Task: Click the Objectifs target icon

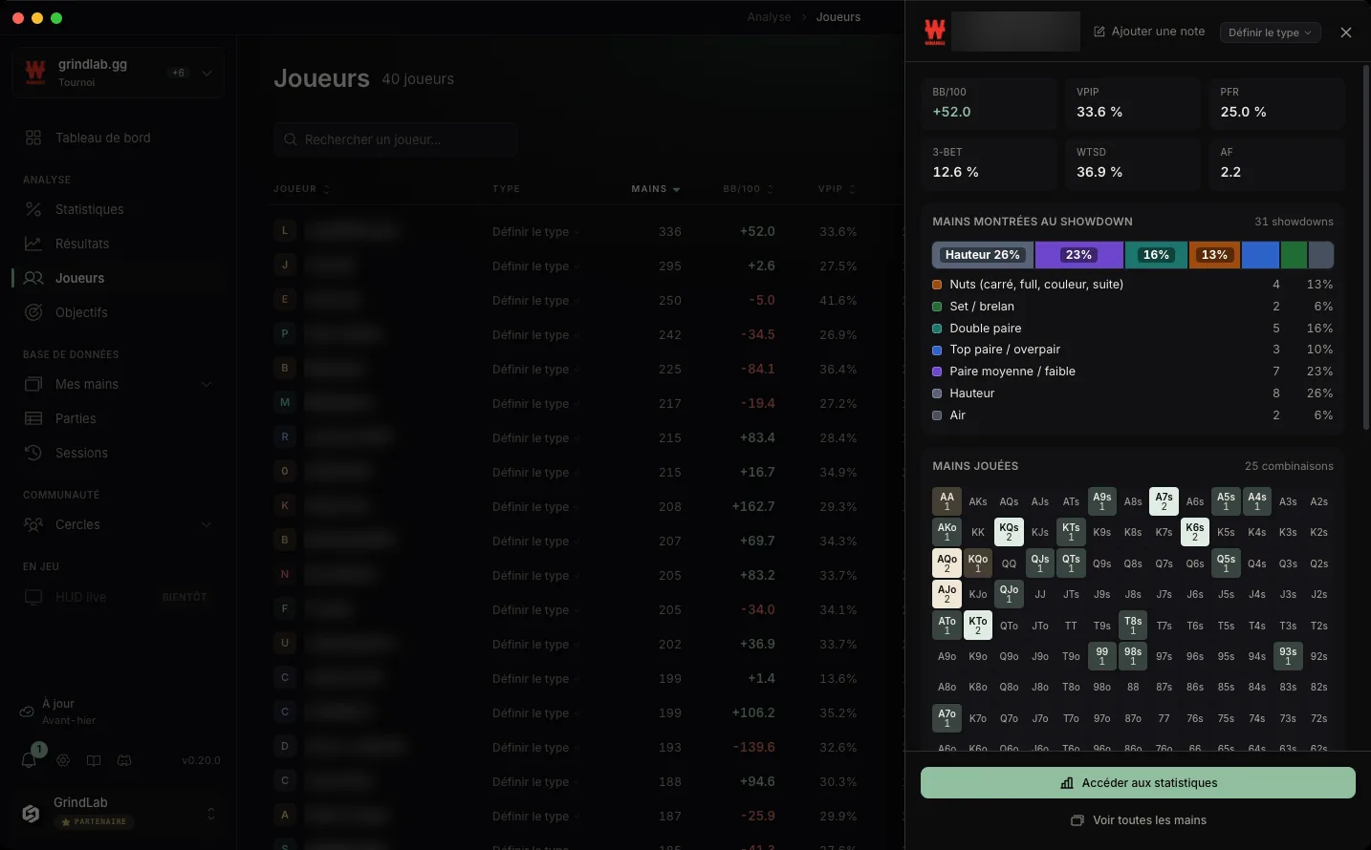Action: (33, 312)
